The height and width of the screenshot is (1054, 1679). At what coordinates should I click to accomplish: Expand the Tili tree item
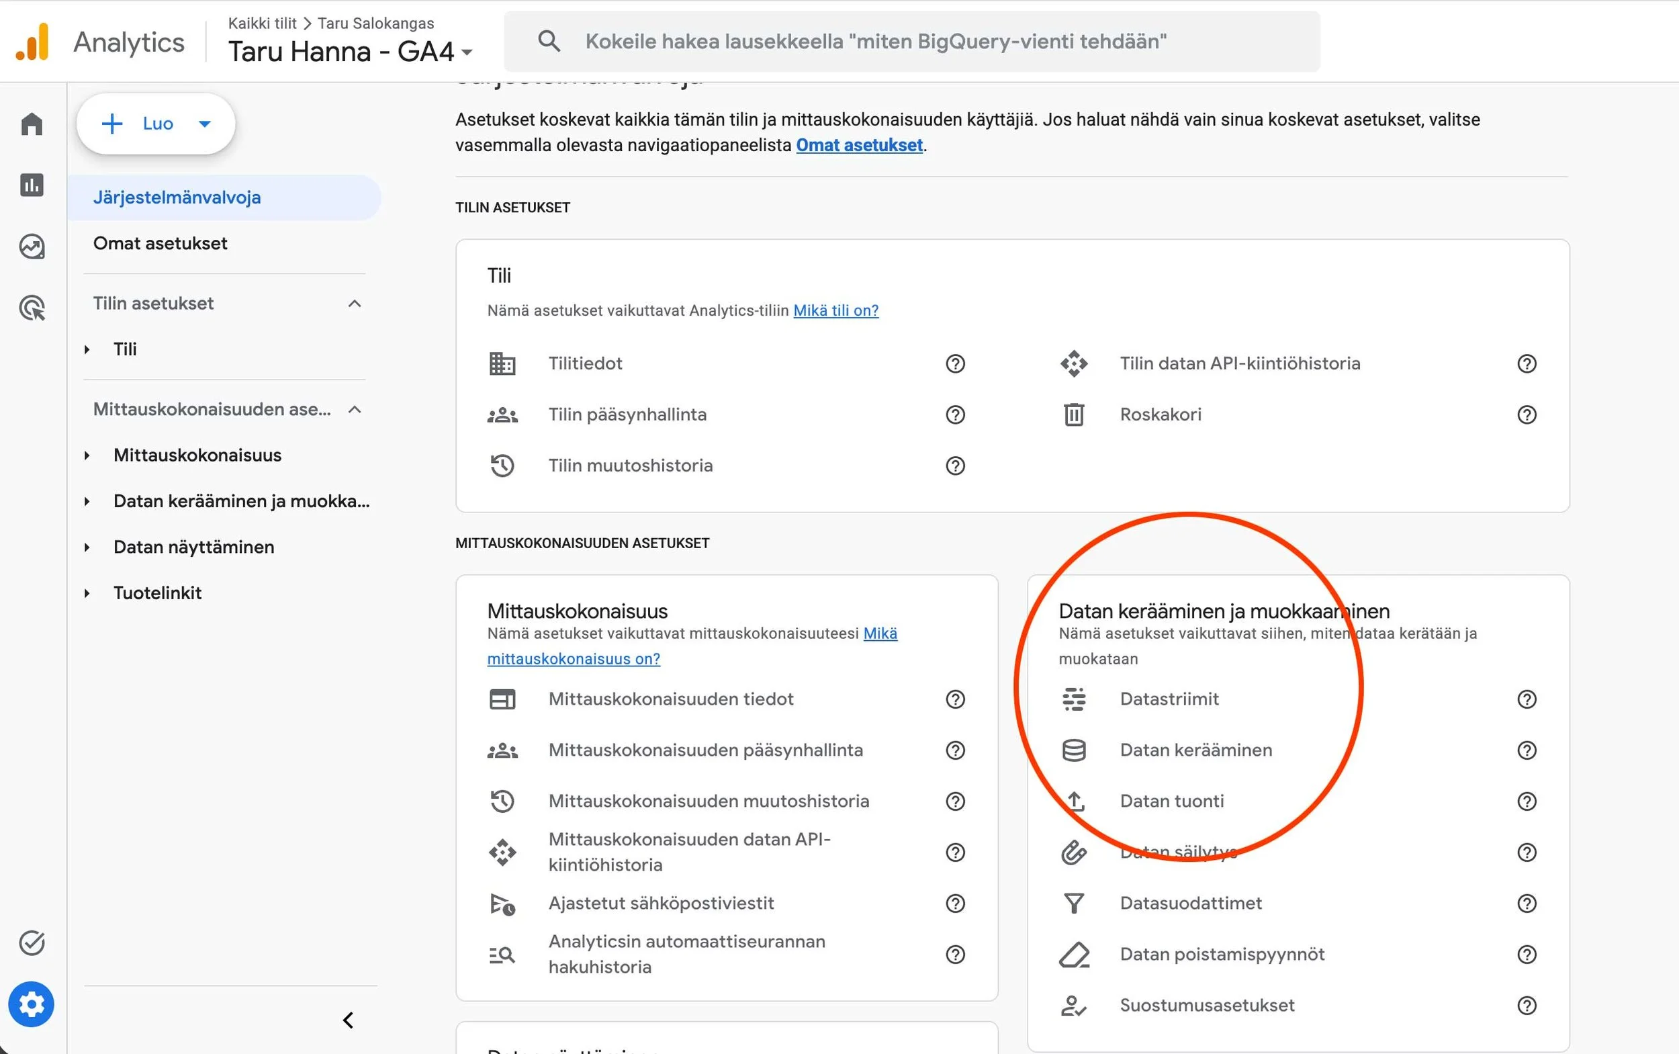point(87,349)
